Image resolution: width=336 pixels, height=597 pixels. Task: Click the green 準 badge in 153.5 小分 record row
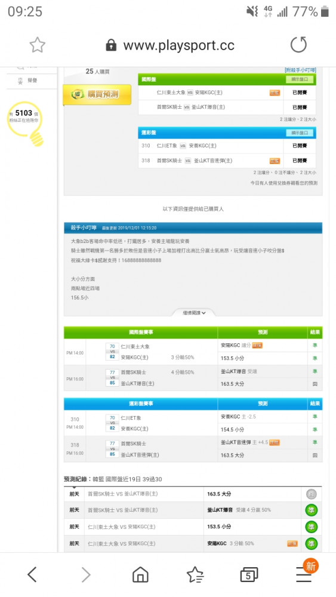(x=312, y=527)
